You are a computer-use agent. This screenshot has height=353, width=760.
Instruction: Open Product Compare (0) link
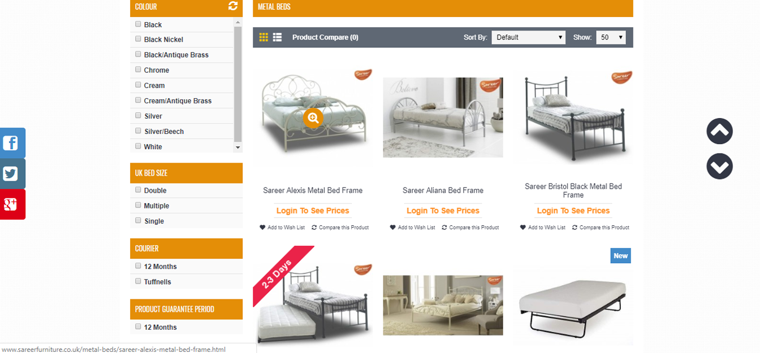click(x=325, y=37)
